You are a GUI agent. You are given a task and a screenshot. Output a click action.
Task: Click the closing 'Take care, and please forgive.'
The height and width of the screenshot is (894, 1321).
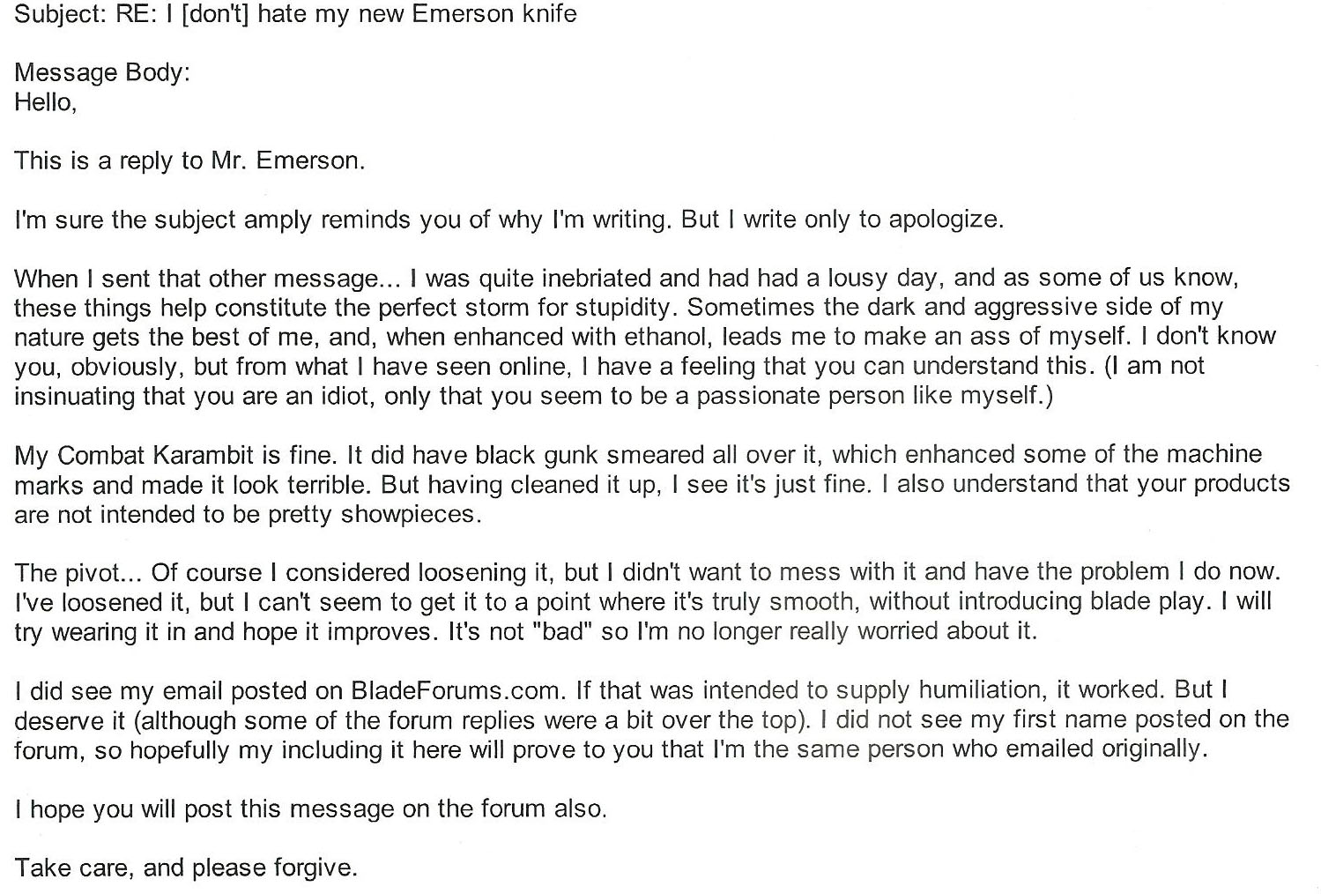coord(186,868)
